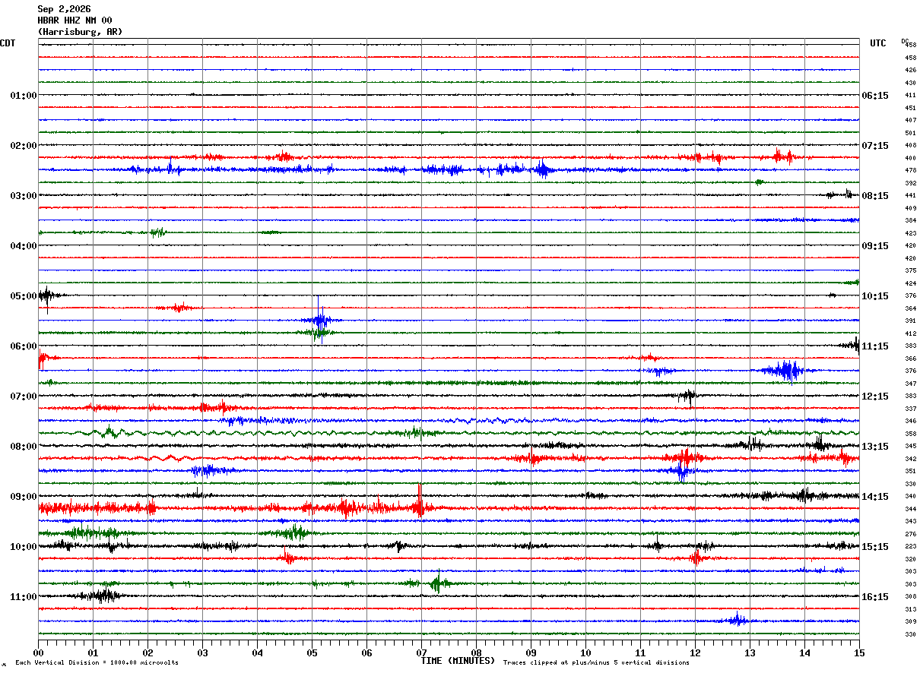Screen dimensions: 920x673
Task: Click the green burst on the 10:00 row near minute 07
Action: (x=436, y=583)
